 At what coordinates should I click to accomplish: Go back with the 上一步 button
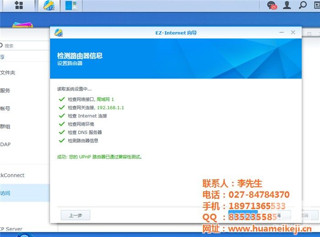click(75, 215)
